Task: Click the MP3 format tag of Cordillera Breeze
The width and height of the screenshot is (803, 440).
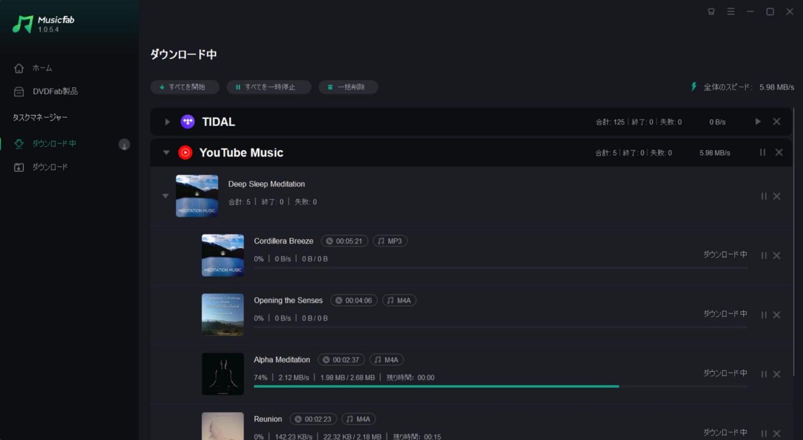Action: [x=390, y=241]
